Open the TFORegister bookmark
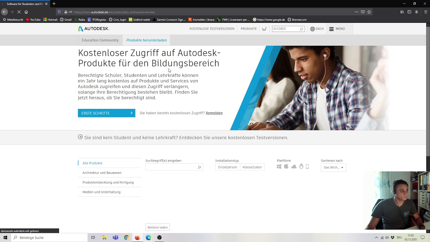The height and width of the screenshot is (242, 430). click(x=97, y=19)
